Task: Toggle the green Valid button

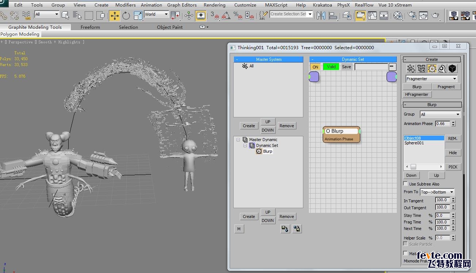Action: coord(331,67)
